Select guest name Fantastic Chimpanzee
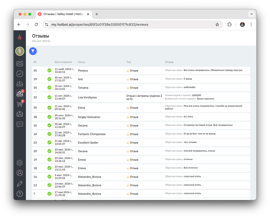The width and height of the screenshot is (270, 218). click(x=91, y=134)
